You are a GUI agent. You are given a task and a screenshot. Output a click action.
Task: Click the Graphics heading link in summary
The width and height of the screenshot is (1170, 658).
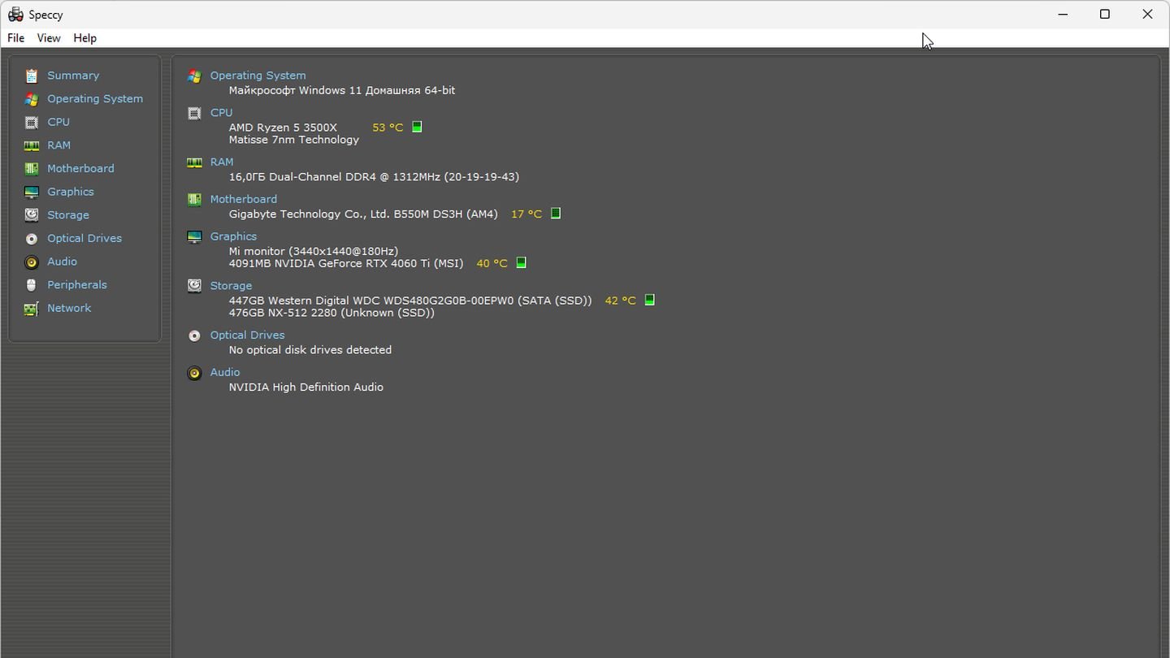tap(233, 236)
